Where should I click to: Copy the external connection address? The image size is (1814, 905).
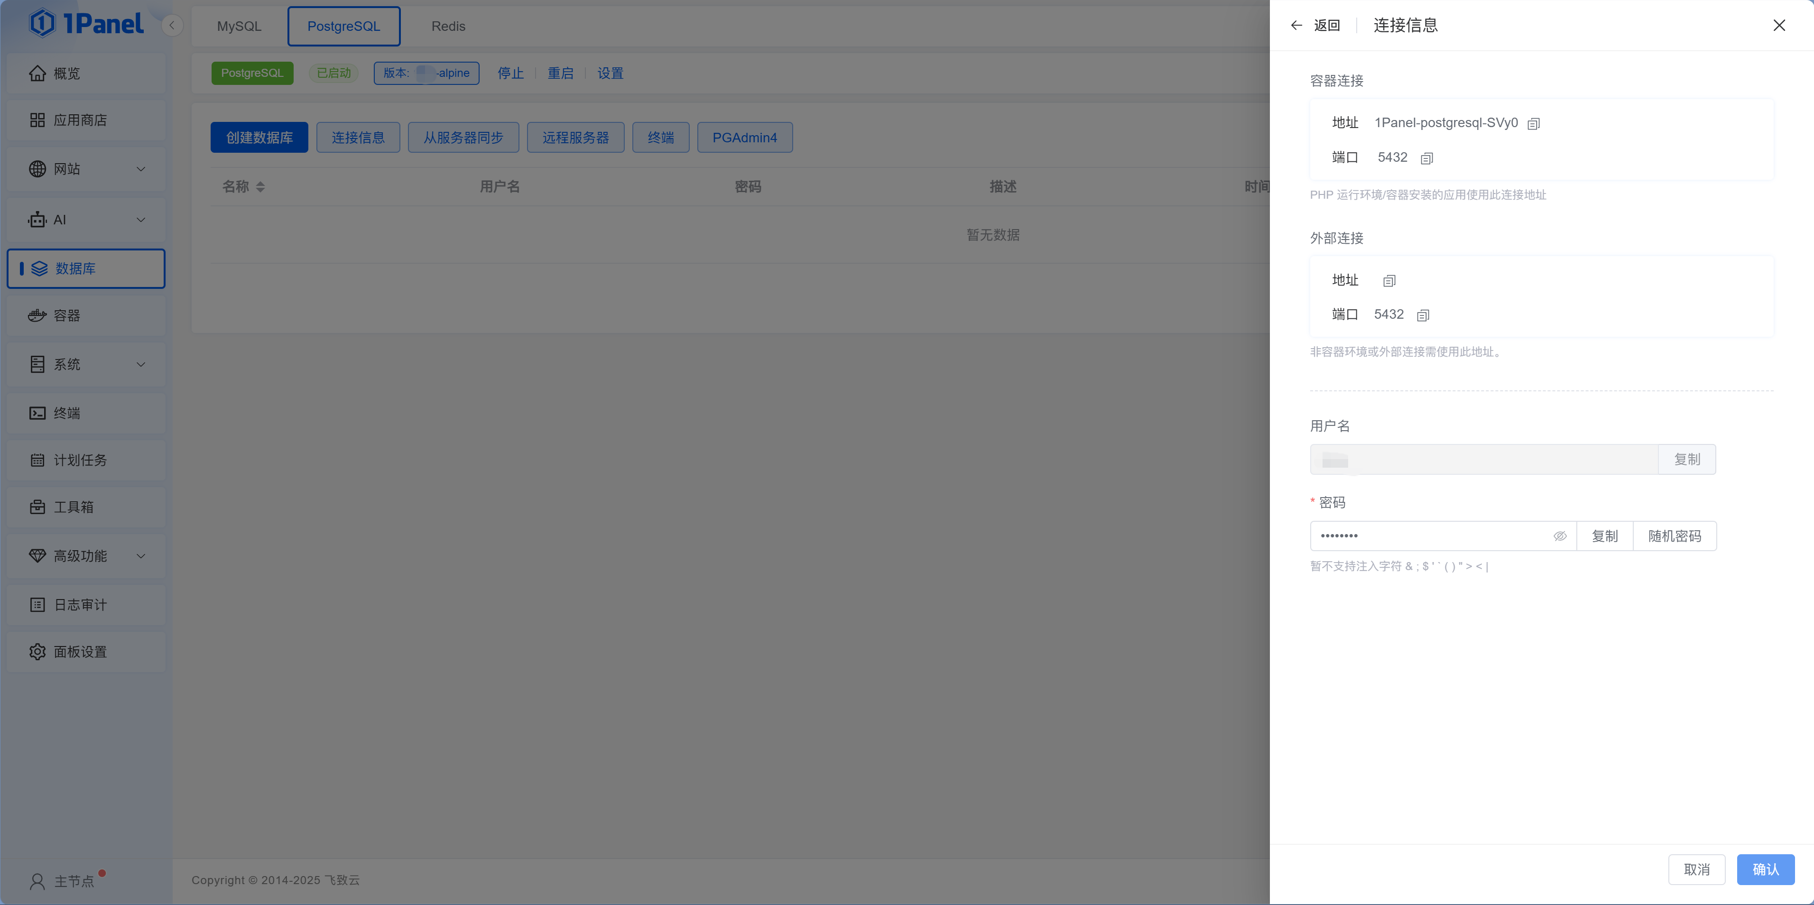pyautogui.click(x=1388, y=280)
